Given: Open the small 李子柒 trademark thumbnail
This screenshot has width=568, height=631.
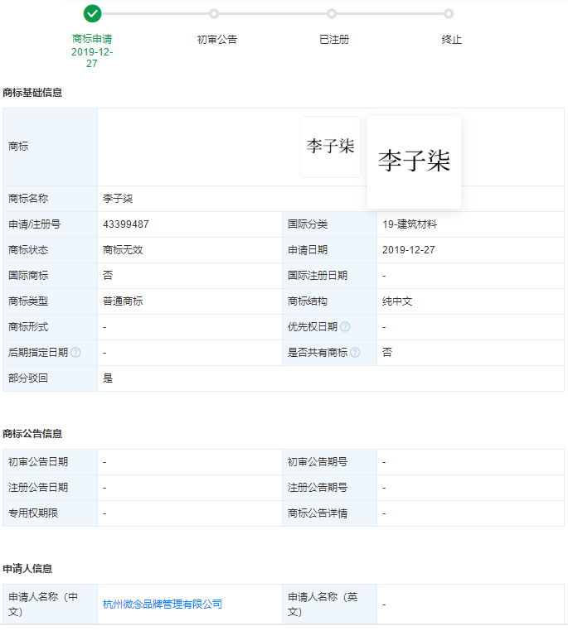Looking at the screenshot, I should pos(330,147).
